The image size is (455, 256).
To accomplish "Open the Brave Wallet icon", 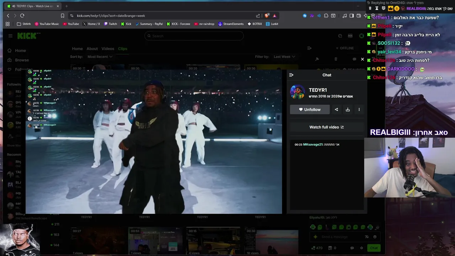I will click(359, 16).
